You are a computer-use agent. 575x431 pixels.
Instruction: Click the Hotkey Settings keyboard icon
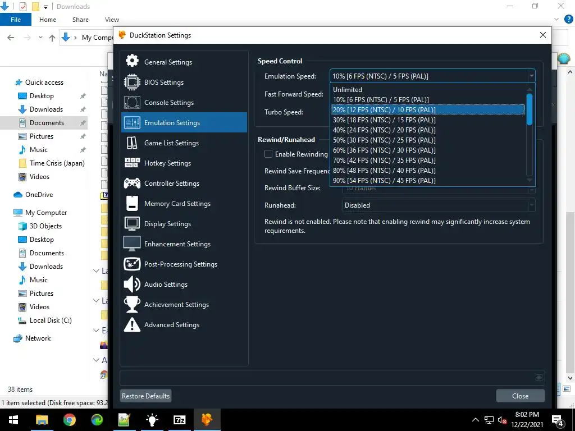[x=132, y=163]
